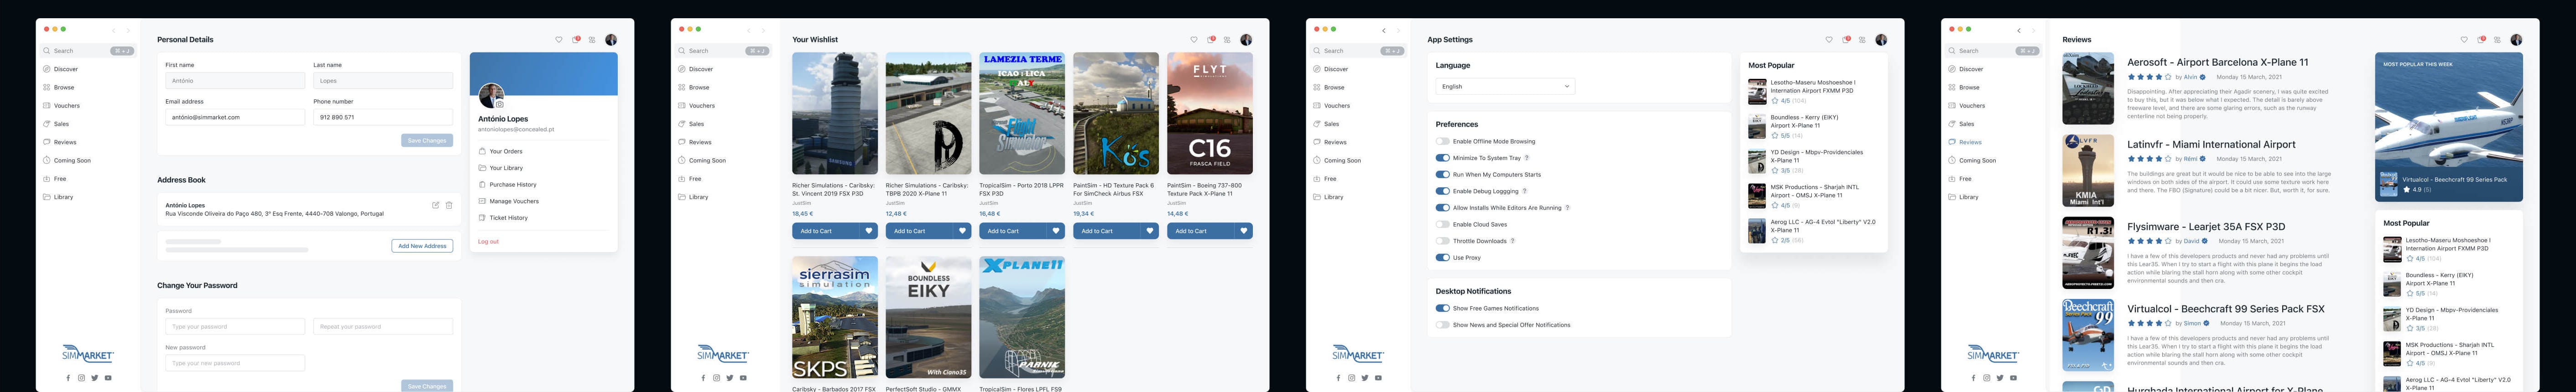Toggle Show News and Special Offer Notifications
This screenshot has width=2576, height=392.
[x=1442, y=325]
